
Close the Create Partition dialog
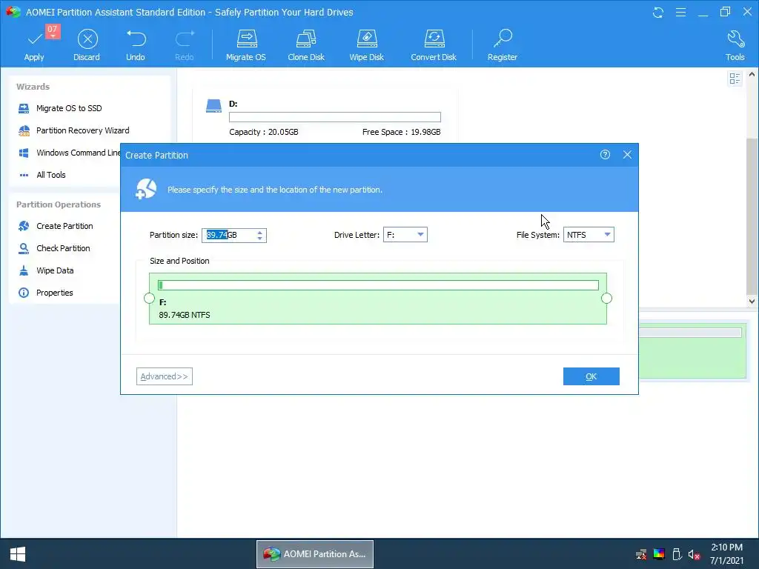coord(627,155)
